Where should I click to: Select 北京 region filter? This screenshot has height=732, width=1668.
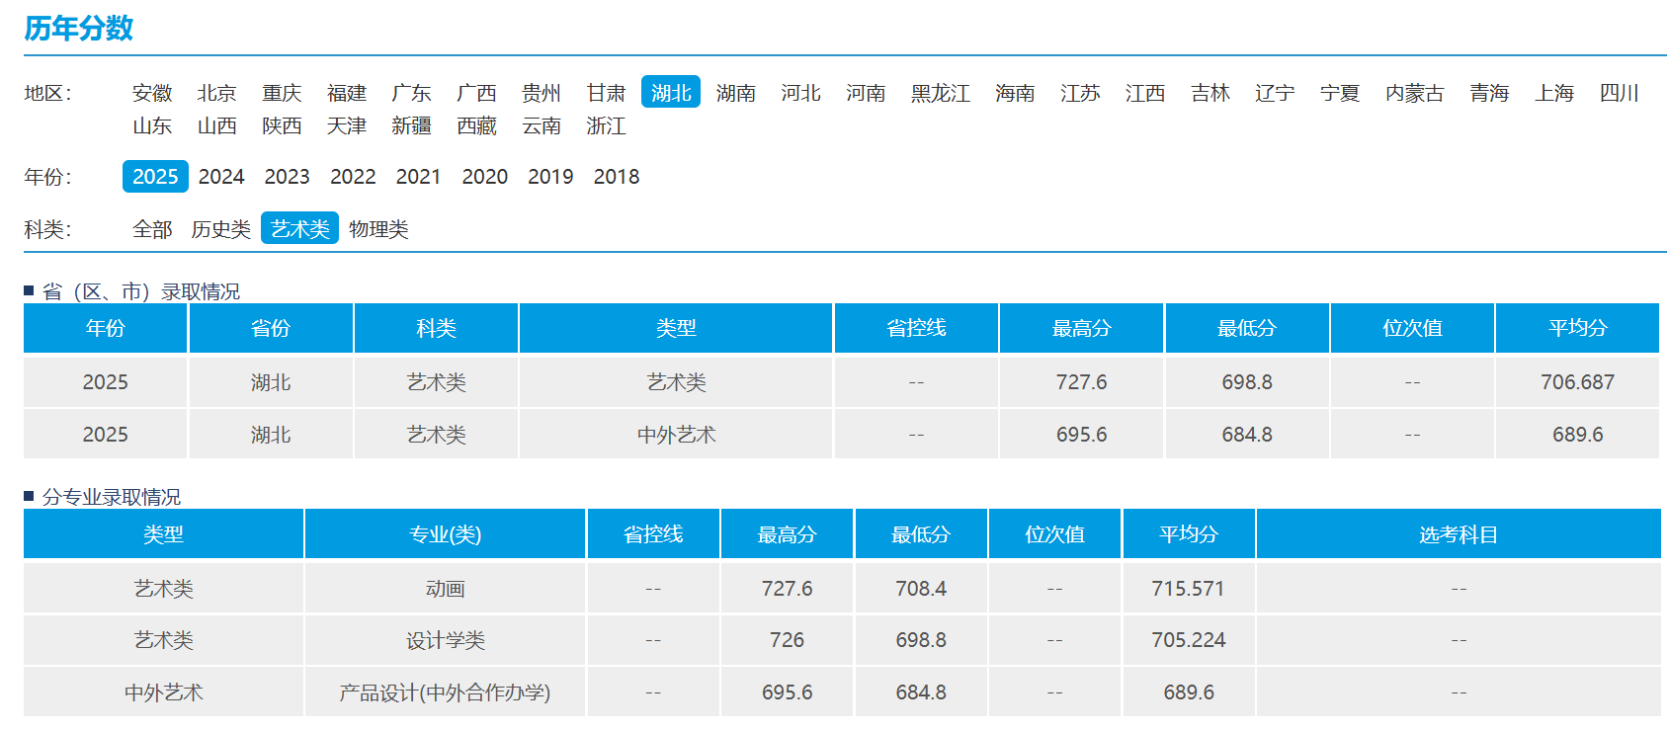click(216, 93)
